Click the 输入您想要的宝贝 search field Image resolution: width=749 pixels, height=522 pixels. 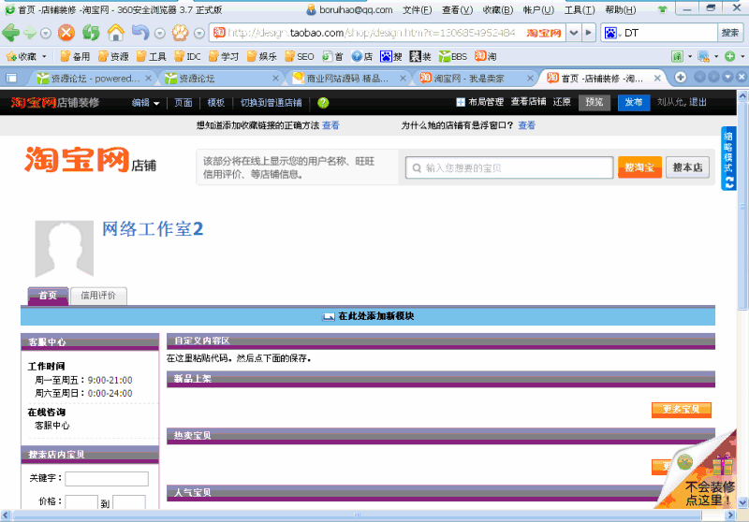[x=509, y=168]
